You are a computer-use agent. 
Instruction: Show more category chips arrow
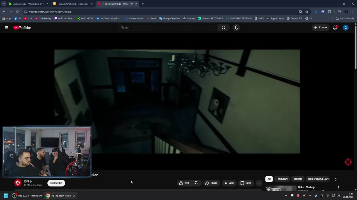pyautogui.click(x=336, y=179)
